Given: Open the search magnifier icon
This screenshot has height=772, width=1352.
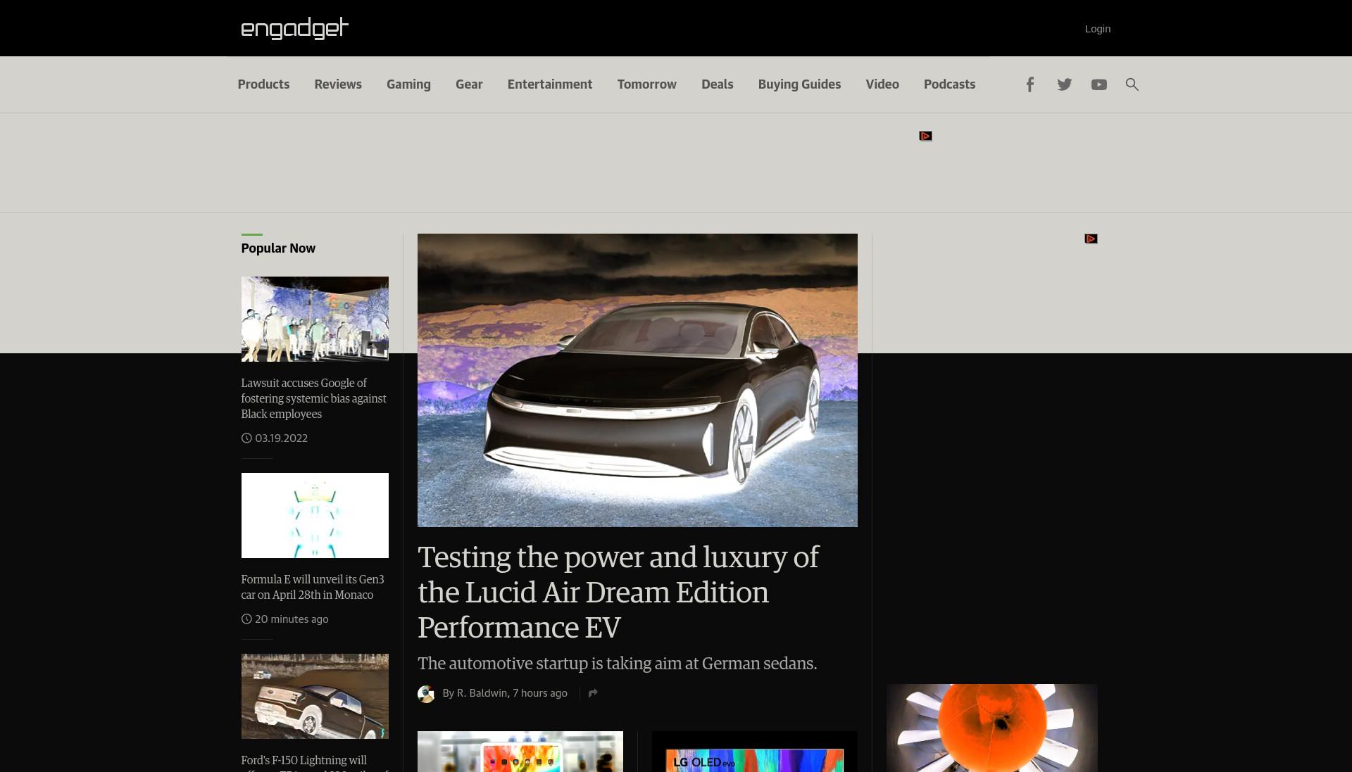Looking at the screenshot, I should pyautogui.click(x=1132, y=84).
